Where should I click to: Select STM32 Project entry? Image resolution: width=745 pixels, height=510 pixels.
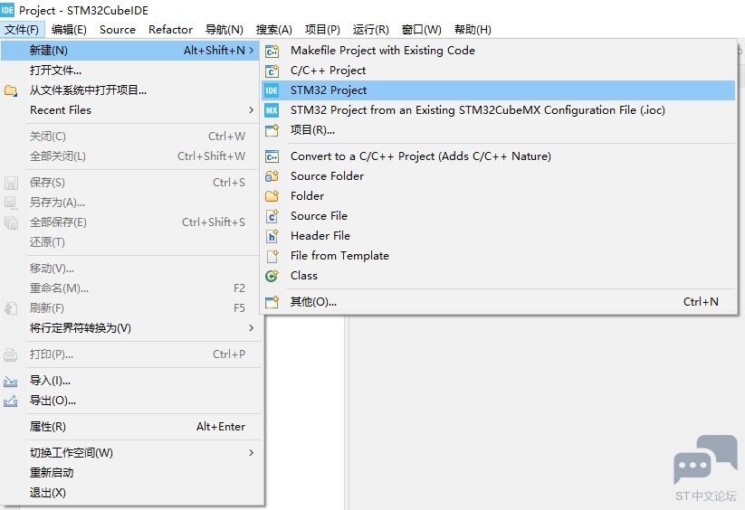coord(499,90)
